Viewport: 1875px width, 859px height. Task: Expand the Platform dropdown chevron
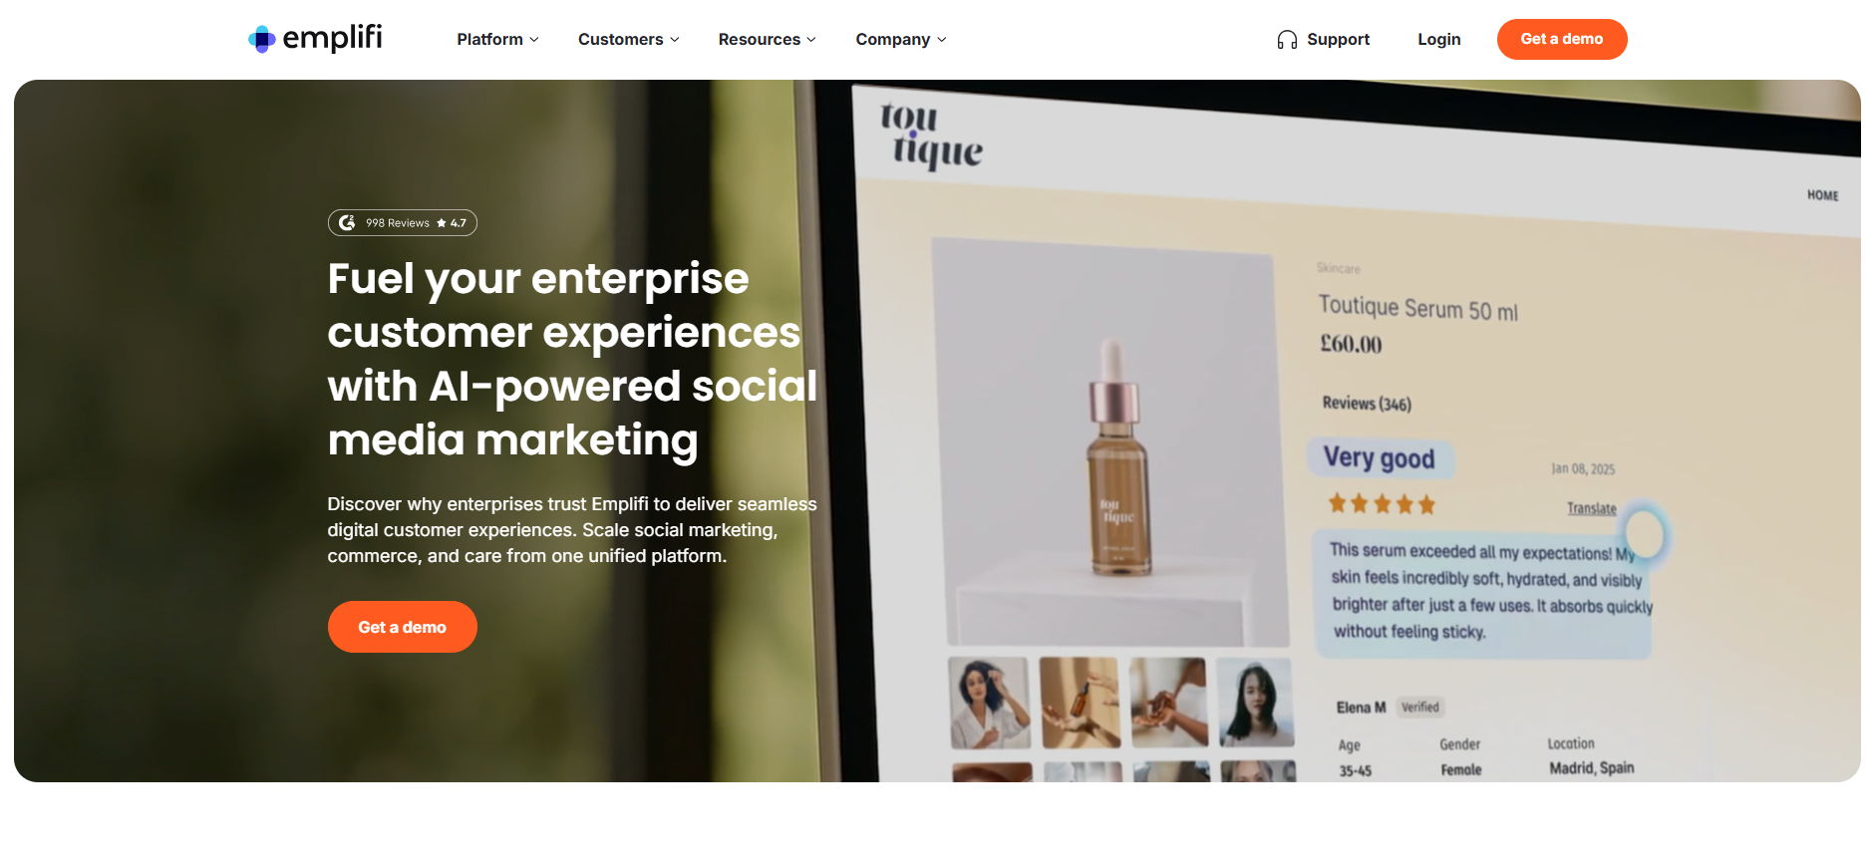tap(534, 40)
